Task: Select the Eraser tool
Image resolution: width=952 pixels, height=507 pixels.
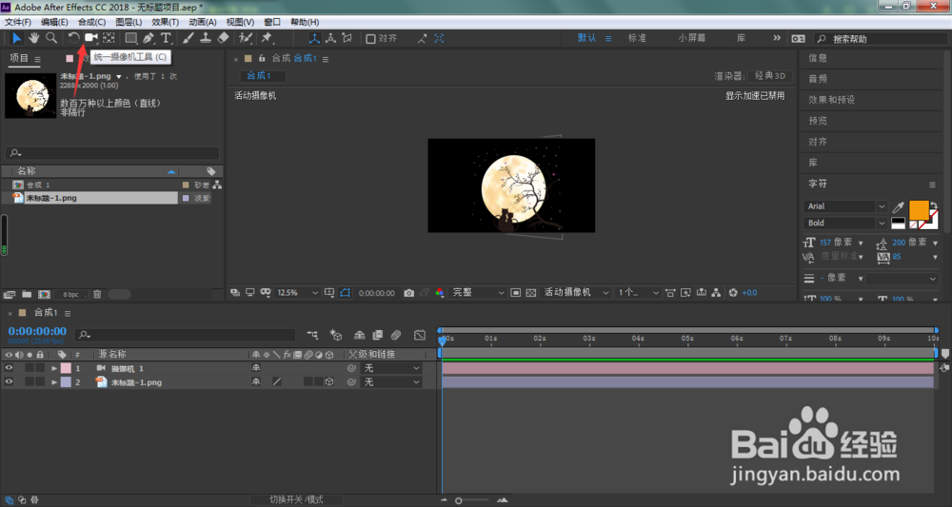Action: click(x=223, y=38)
